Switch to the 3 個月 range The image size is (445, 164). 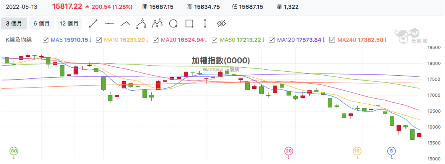pos(14,23)
